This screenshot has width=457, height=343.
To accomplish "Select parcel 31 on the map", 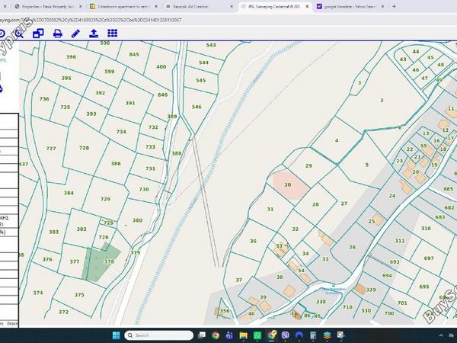I will point(270,210).
